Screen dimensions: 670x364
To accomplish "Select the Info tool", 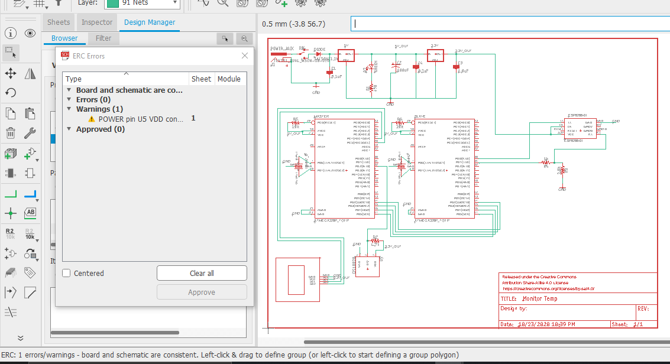I will pos(10,33).
